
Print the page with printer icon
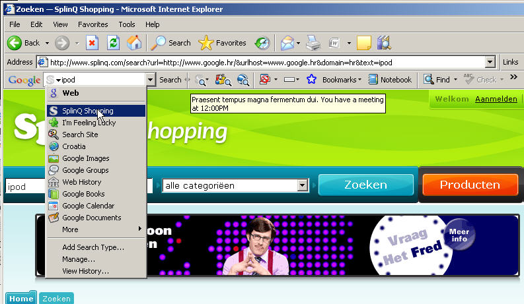pyautogui.click(x=313, y=43)
